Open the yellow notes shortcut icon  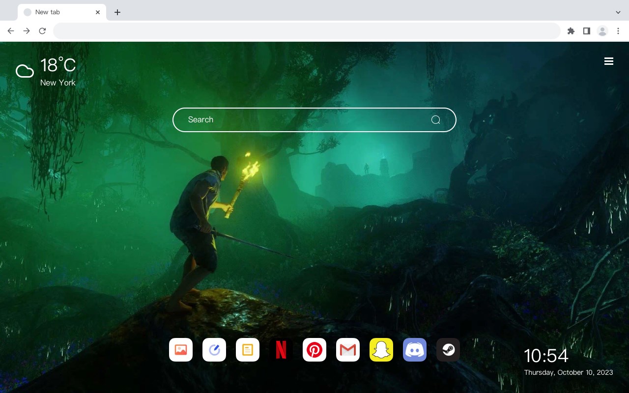pyautogui.click(x=248, y=350)
